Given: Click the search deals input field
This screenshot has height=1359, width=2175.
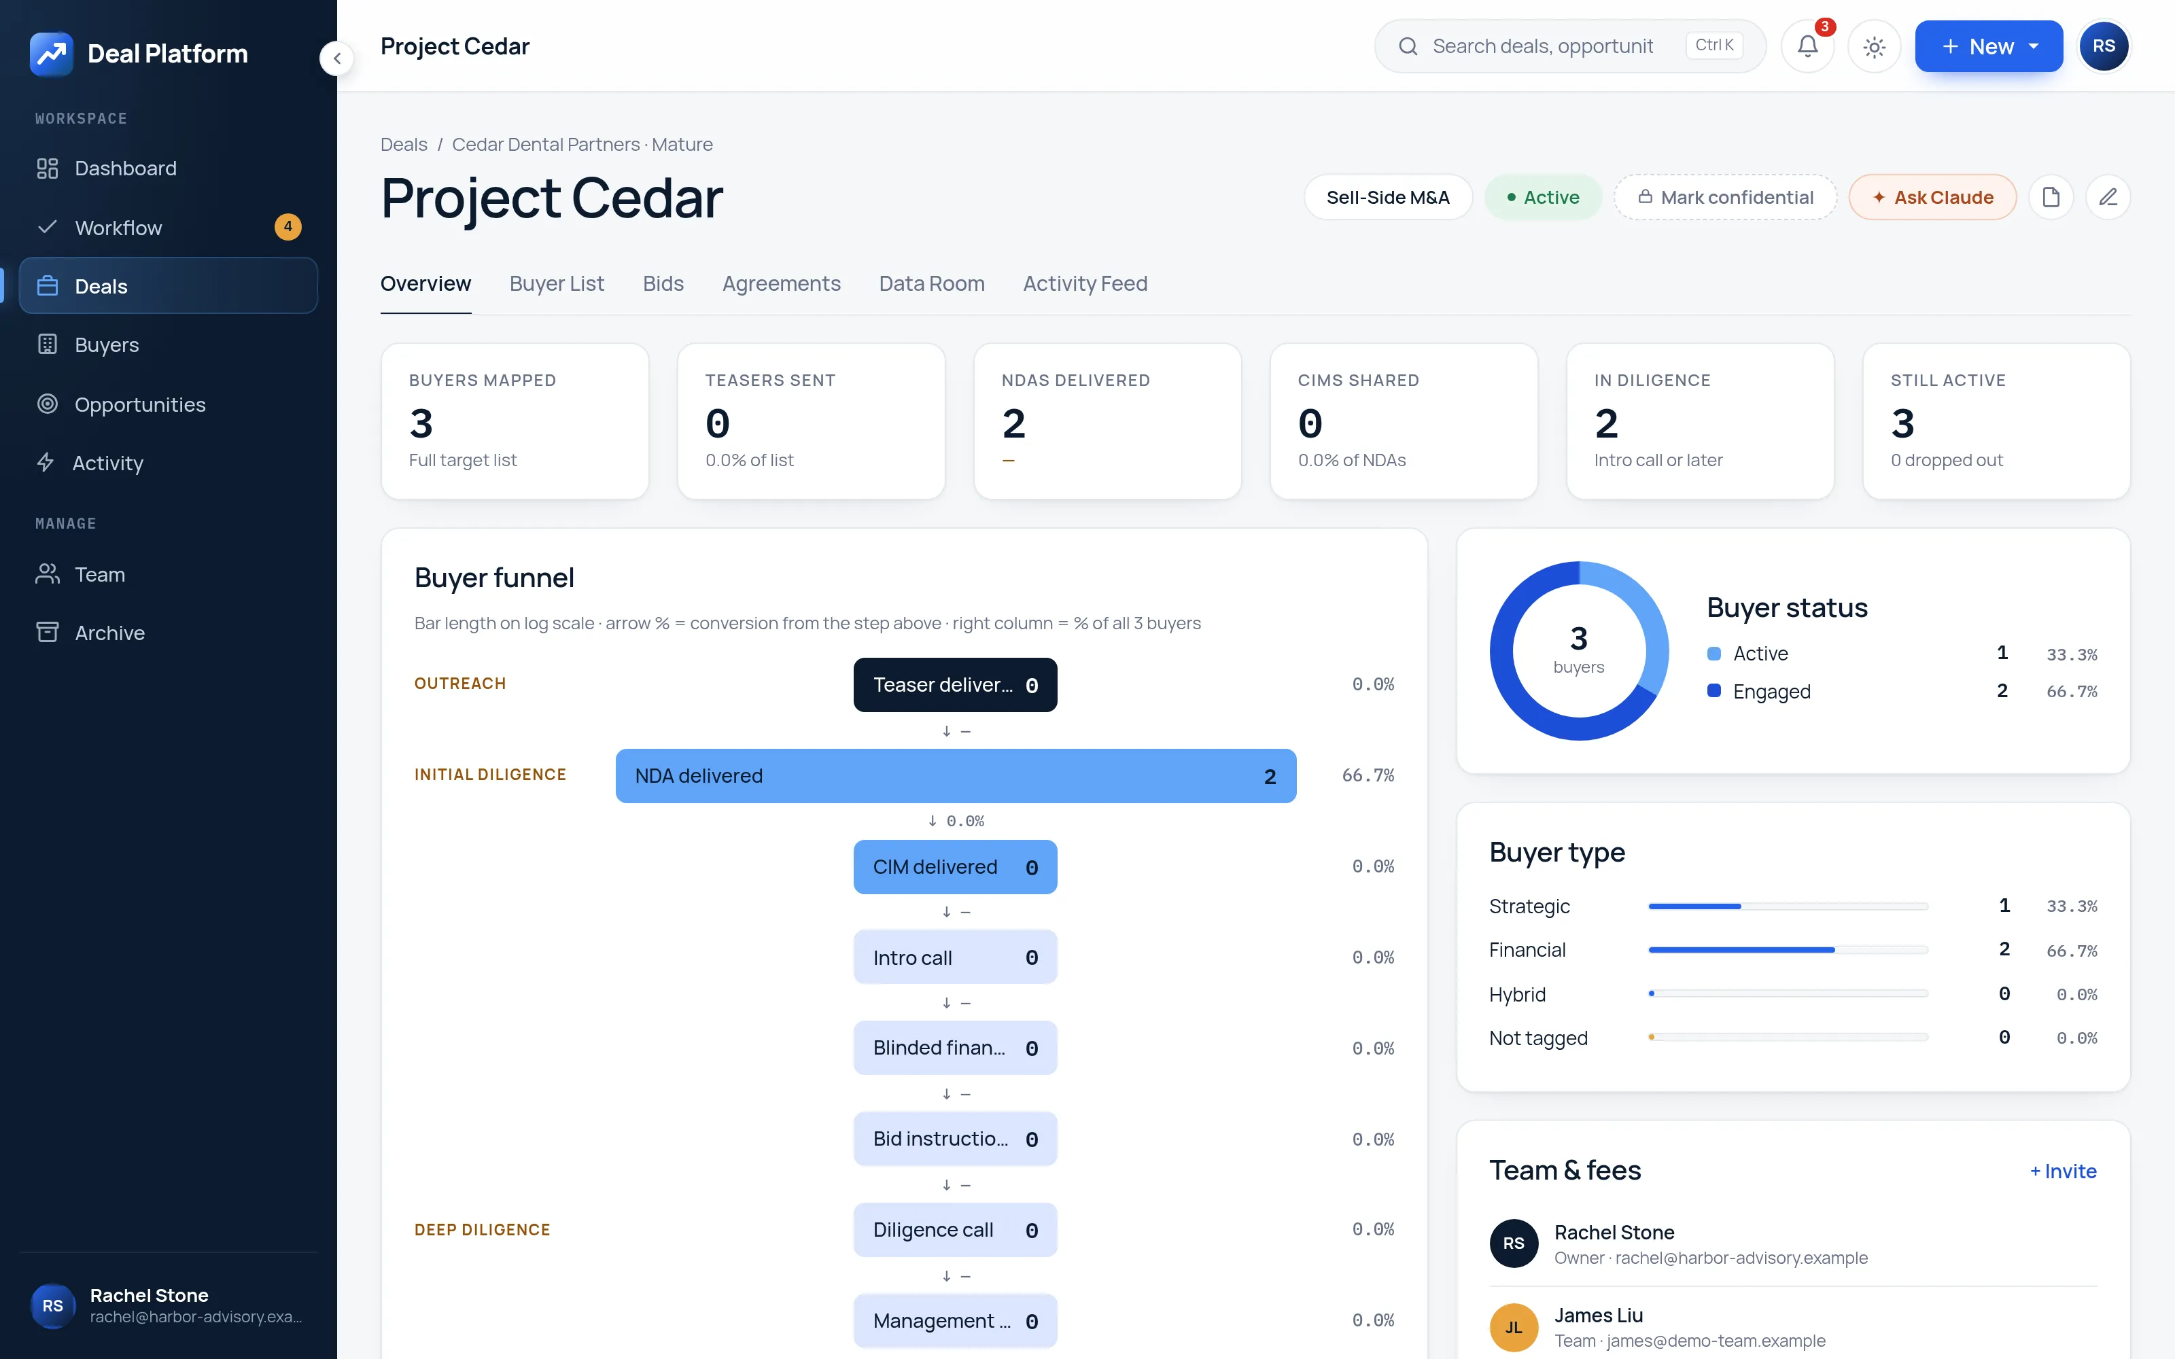Looking at the screenshot, I should tap(1569, 46).
